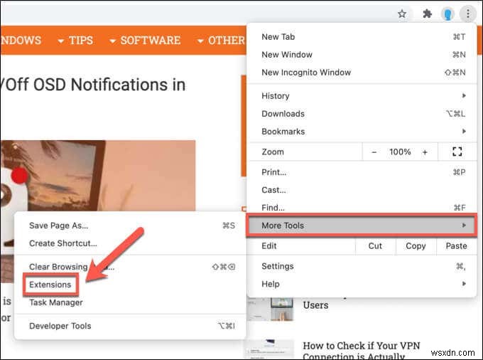
Task: Select New Tab from the menu
Action: pyautogui.click(x=363, y=37)
